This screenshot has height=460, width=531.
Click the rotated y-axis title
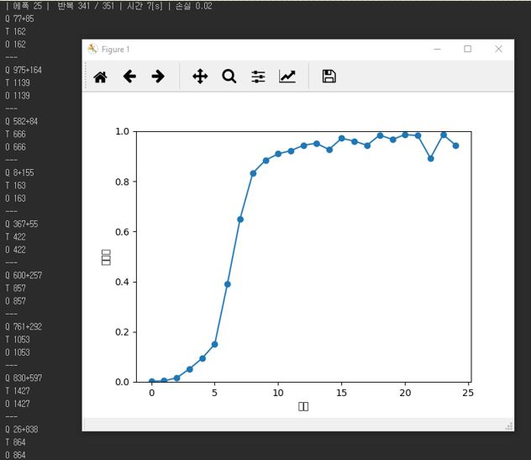106,257
